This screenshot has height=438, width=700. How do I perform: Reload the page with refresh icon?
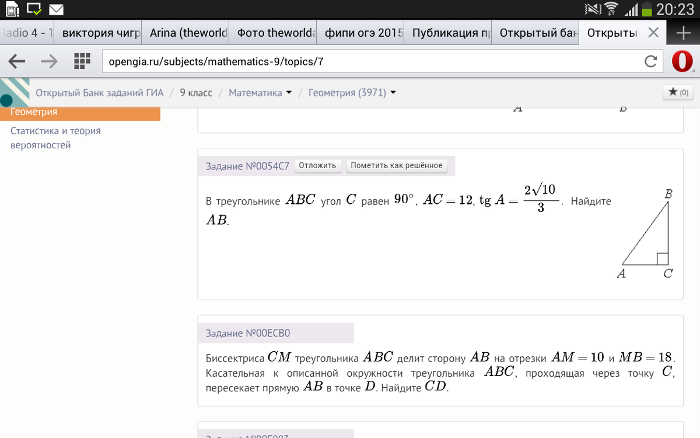pos(650,61)
